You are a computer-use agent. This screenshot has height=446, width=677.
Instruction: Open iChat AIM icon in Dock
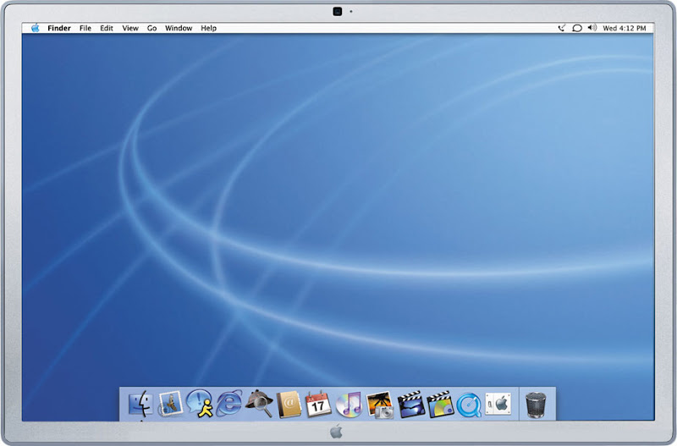200,404
